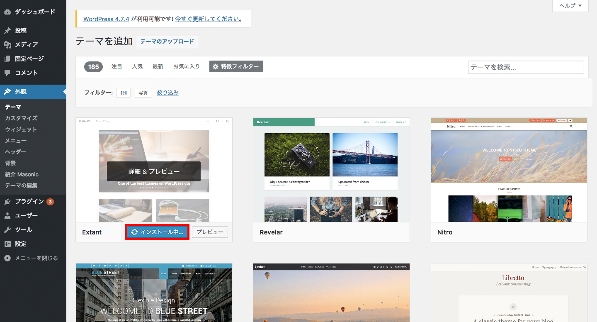The image size is (597, 322).
Task: Open 紹介 Masonic submenu item
Action: pyautogui.click(x=22, y=174)
